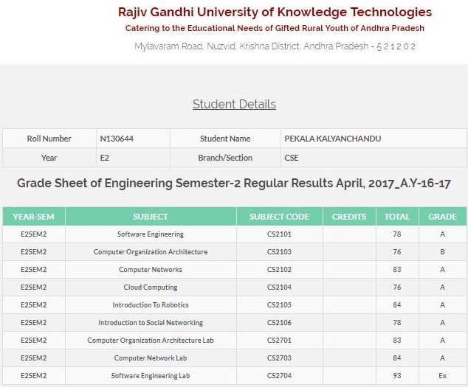Click the SUBJECT column header

point(151,217)
